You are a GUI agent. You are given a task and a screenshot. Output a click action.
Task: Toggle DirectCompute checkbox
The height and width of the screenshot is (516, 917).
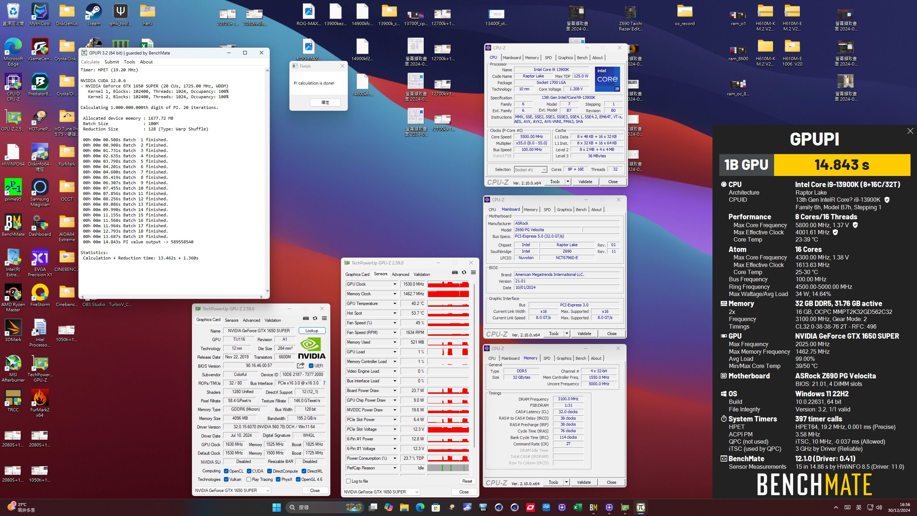click(x=270, y=471)
